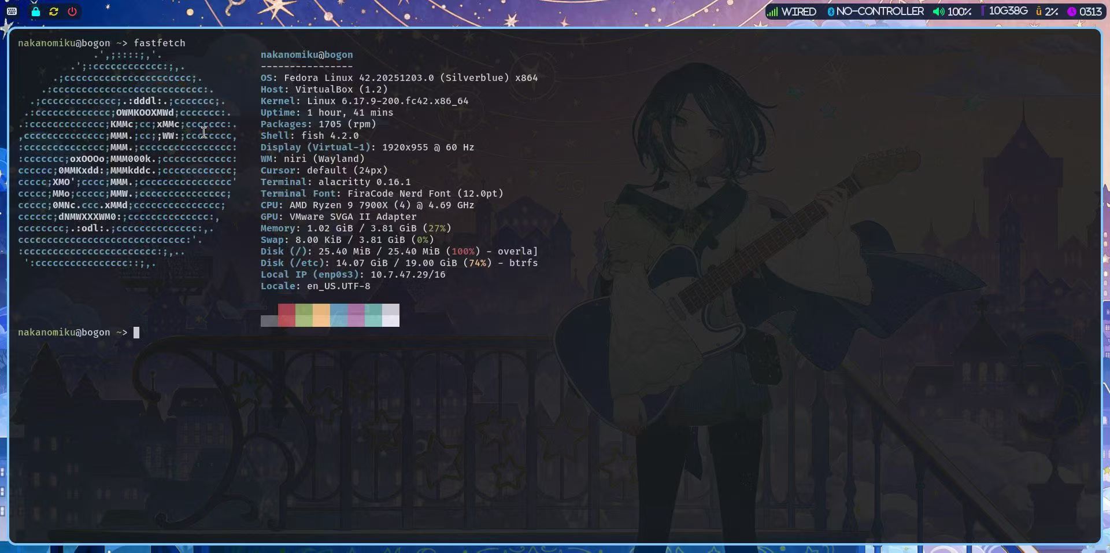Click the teal color block in palette
Screen dimensions: 1110x553
373,315
